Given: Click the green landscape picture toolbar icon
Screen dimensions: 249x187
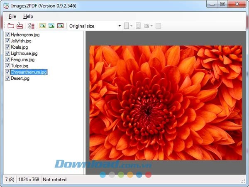Looking at the screenshot, I should point(51,26).
